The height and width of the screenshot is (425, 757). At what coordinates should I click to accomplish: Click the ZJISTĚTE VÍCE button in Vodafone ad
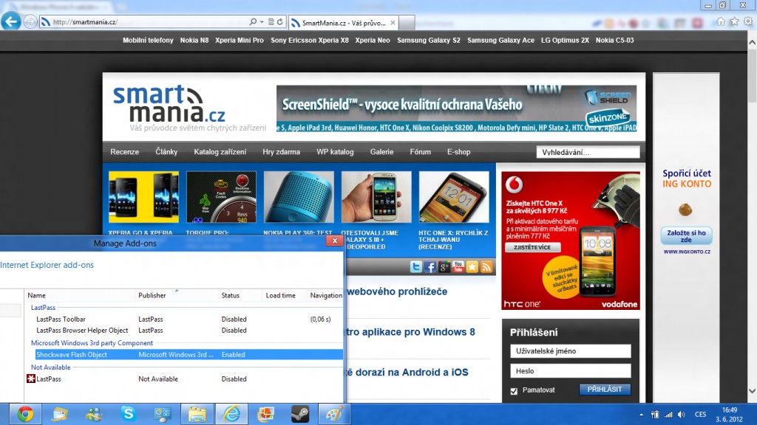(x=532, y=247)
